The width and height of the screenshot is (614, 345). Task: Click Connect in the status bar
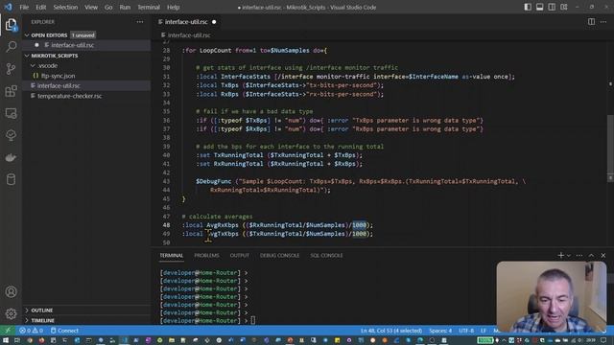[64, 331]
